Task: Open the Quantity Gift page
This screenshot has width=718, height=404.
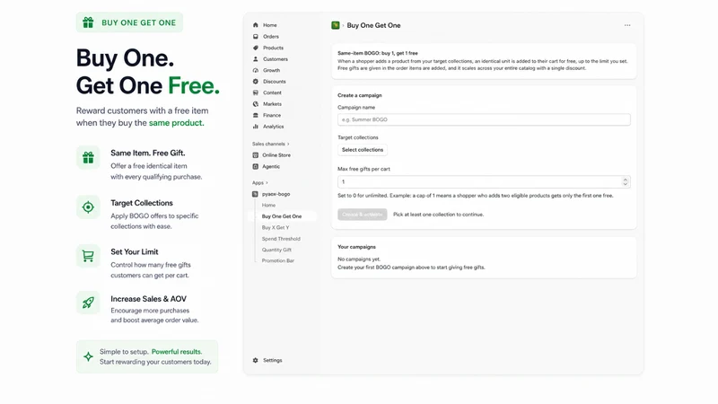Action: point(276,250)
